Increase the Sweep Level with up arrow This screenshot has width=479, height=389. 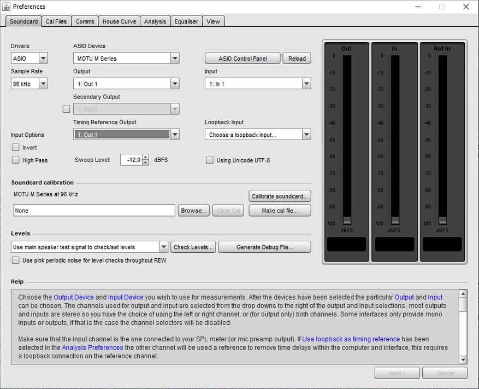[x=146, y=157]
